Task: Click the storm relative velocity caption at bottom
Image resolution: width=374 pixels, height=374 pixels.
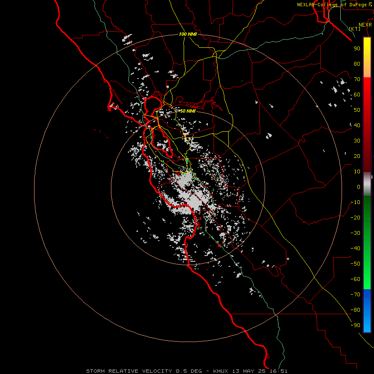Action: coord(187,371)
